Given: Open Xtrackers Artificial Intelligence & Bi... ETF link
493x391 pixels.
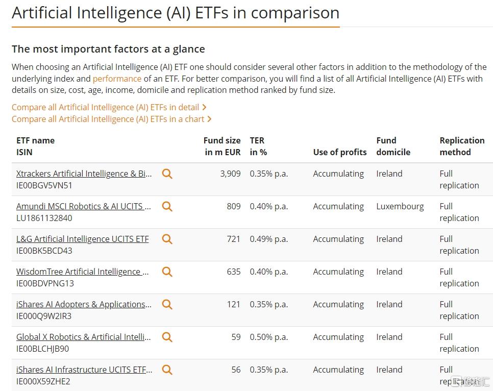Looking at the screenshot, I should click(84, 174).
